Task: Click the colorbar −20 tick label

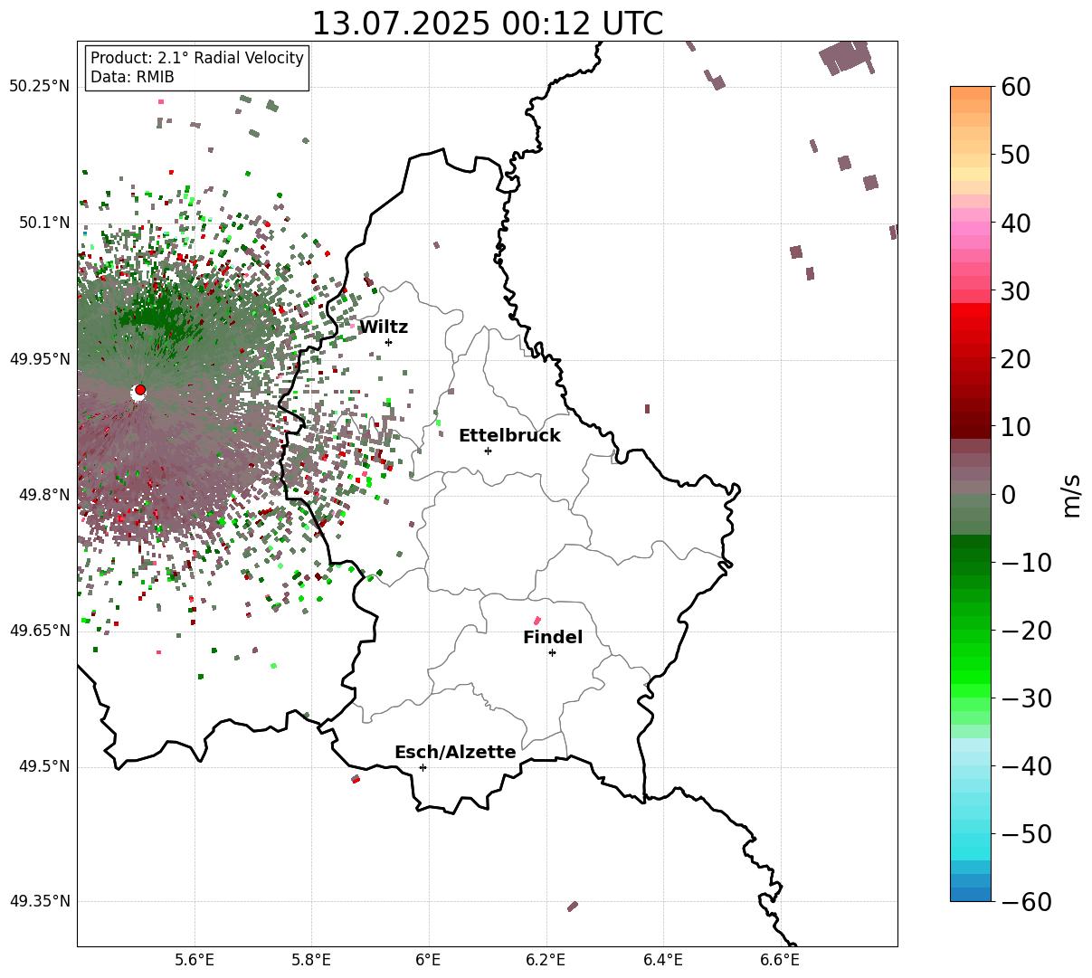Action: (1026, 630)
